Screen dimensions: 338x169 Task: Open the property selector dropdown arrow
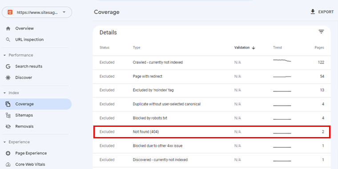coord(64,12)
